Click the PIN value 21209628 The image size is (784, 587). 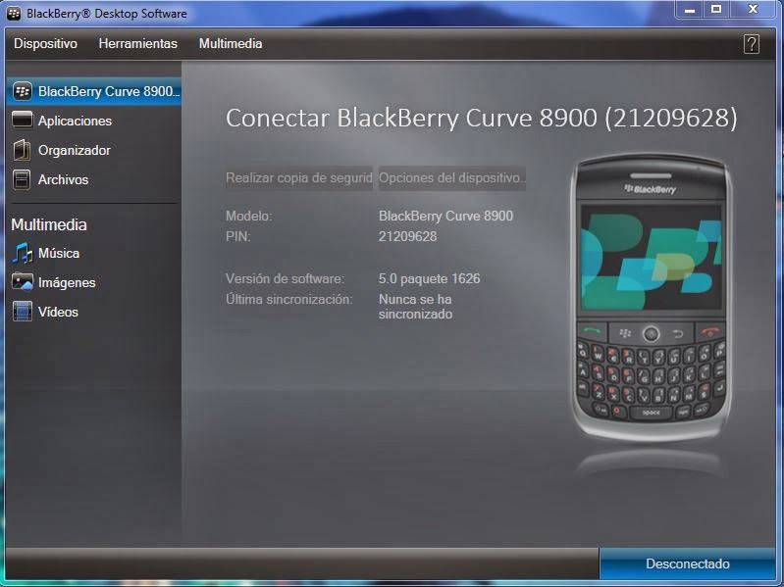click(407, 236)
